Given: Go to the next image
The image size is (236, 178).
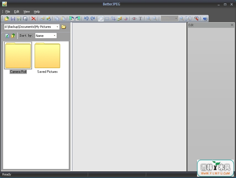Looking at the screenshot, I should pyautogui.click(x=48, y=19).
